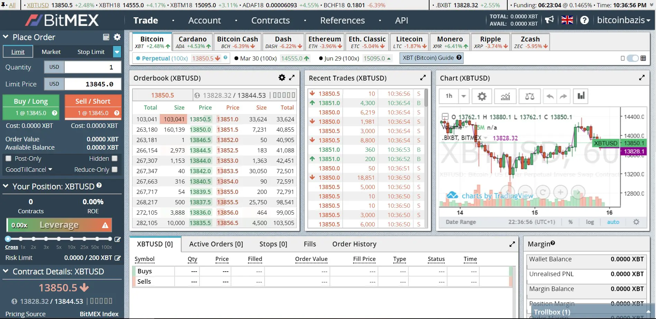Collapse the Place Order section
The image size is (656, 319).
[x=6, y=37]
